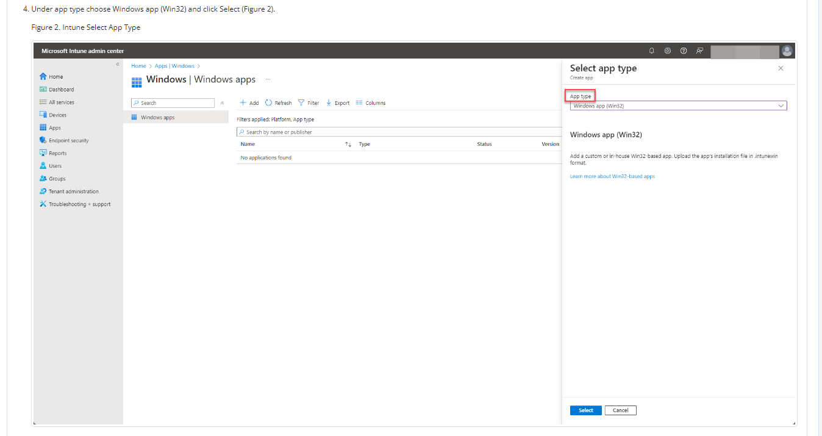Go to Tenant administration menu item
This screenshot has width=822, height=436.
tap(73, 191)
